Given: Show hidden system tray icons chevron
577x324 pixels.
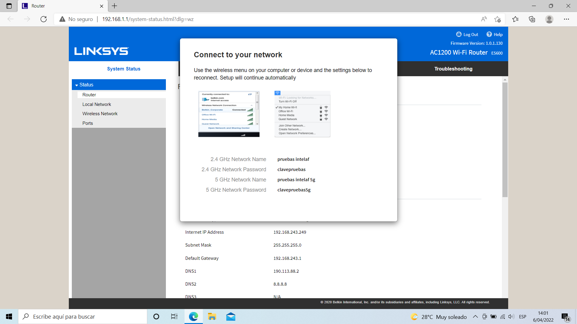Looking at the screenshot, I should pyautogui.click(x=475, y=316).
